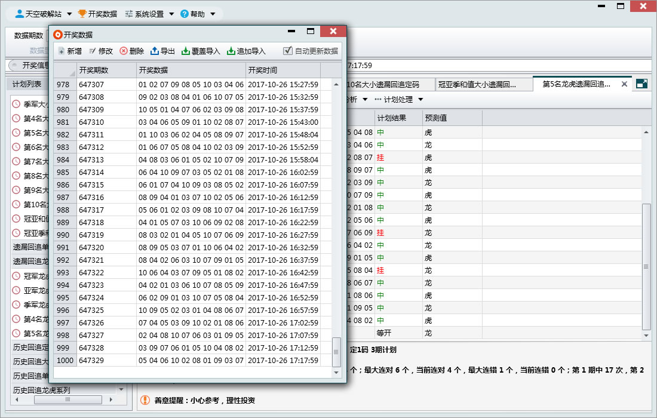Switch to the 冠亚季和值大小遗漏回 tab
The height and width of the screenshot is (418, 657).
[477, 84]
